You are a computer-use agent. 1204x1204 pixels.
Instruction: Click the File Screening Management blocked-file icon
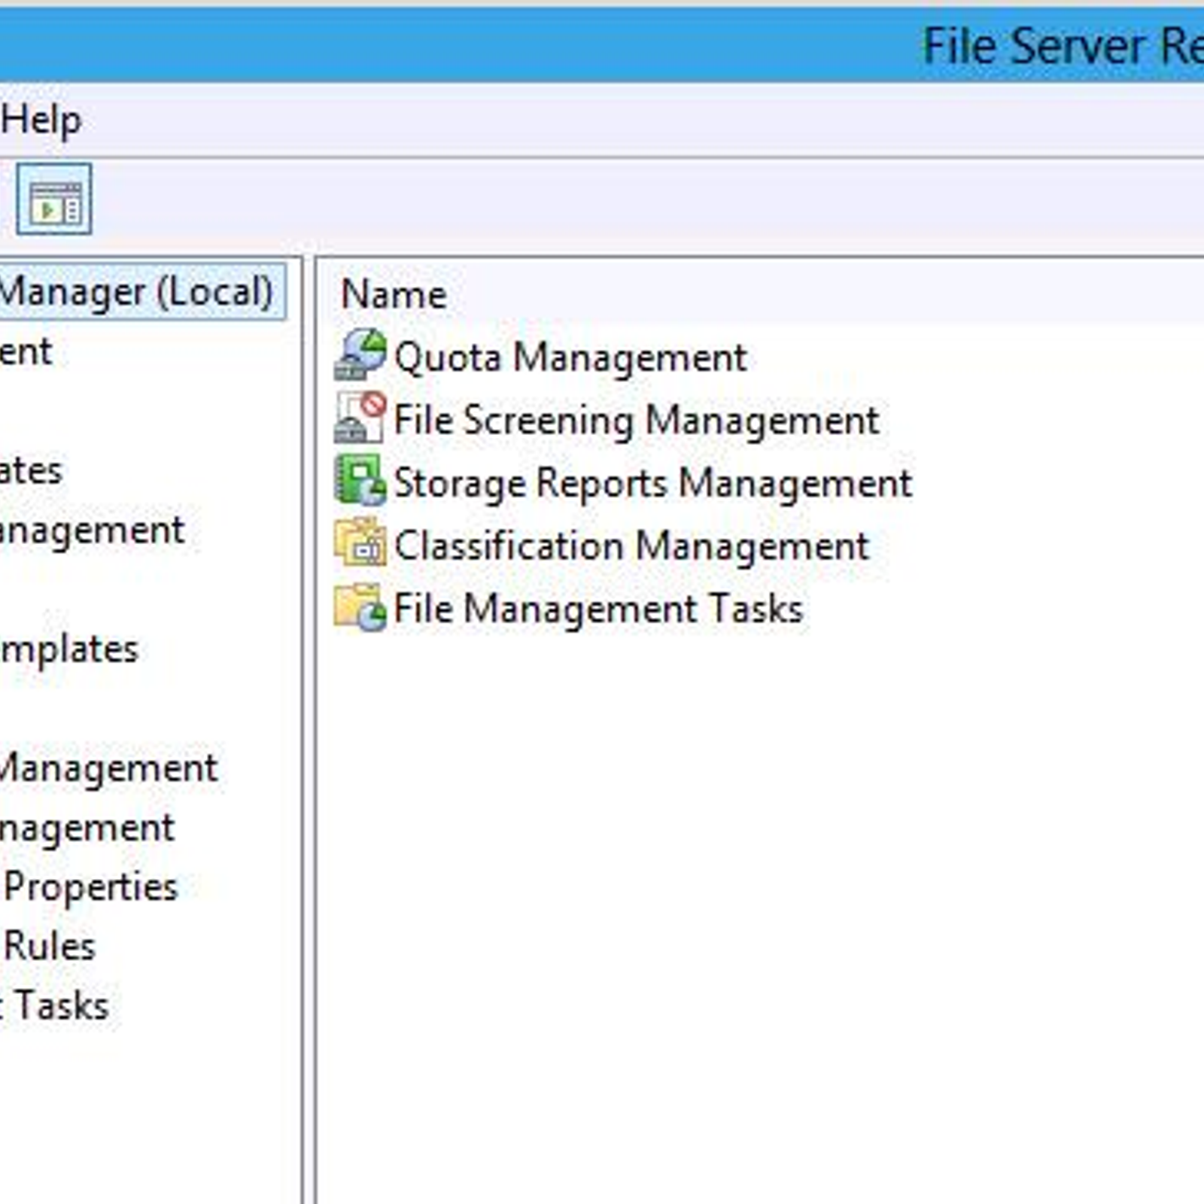point(360,418)
